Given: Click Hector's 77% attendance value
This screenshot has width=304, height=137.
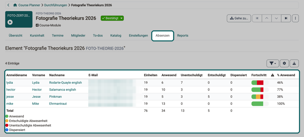Looking at the screenshot, I should [280, 89].
